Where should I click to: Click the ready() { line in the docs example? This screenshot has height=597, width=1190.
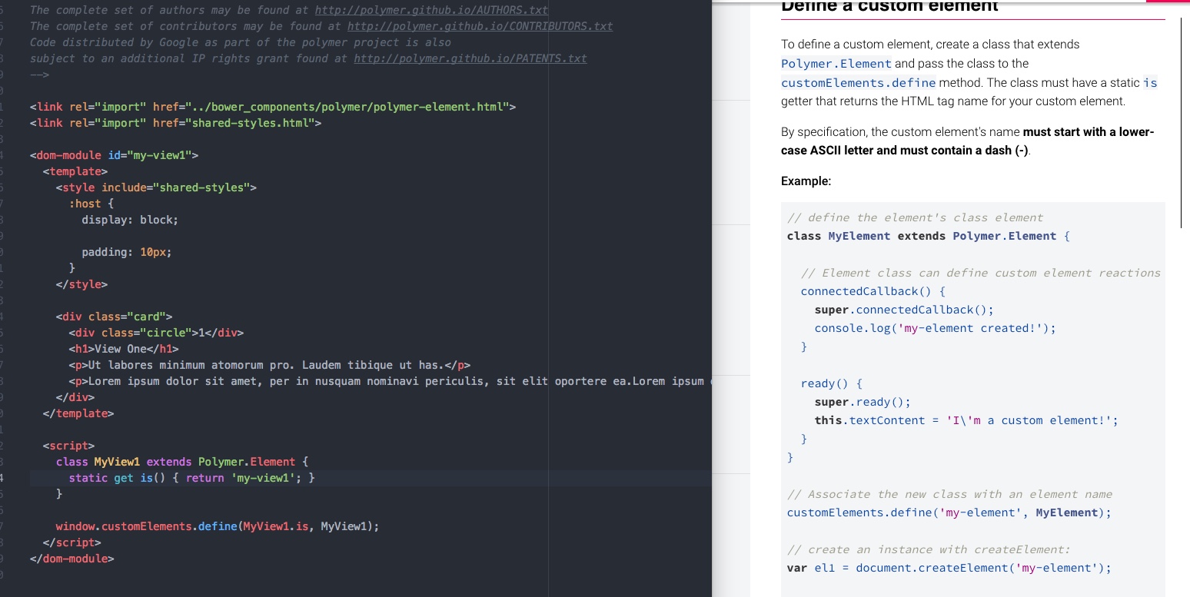click(832, 383)
